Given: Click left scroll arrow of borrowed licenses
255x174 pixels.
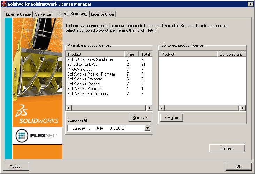Looking at the screenshot, I should tap(162, 108).
